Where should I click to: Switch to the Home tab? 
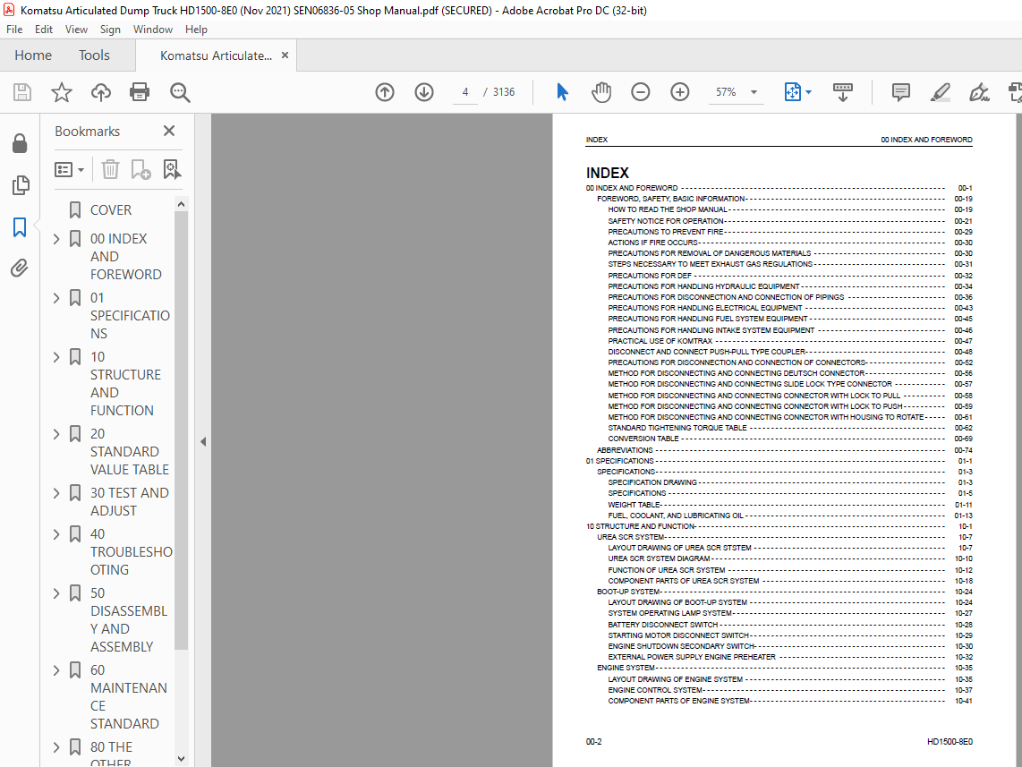click(33, 55)
